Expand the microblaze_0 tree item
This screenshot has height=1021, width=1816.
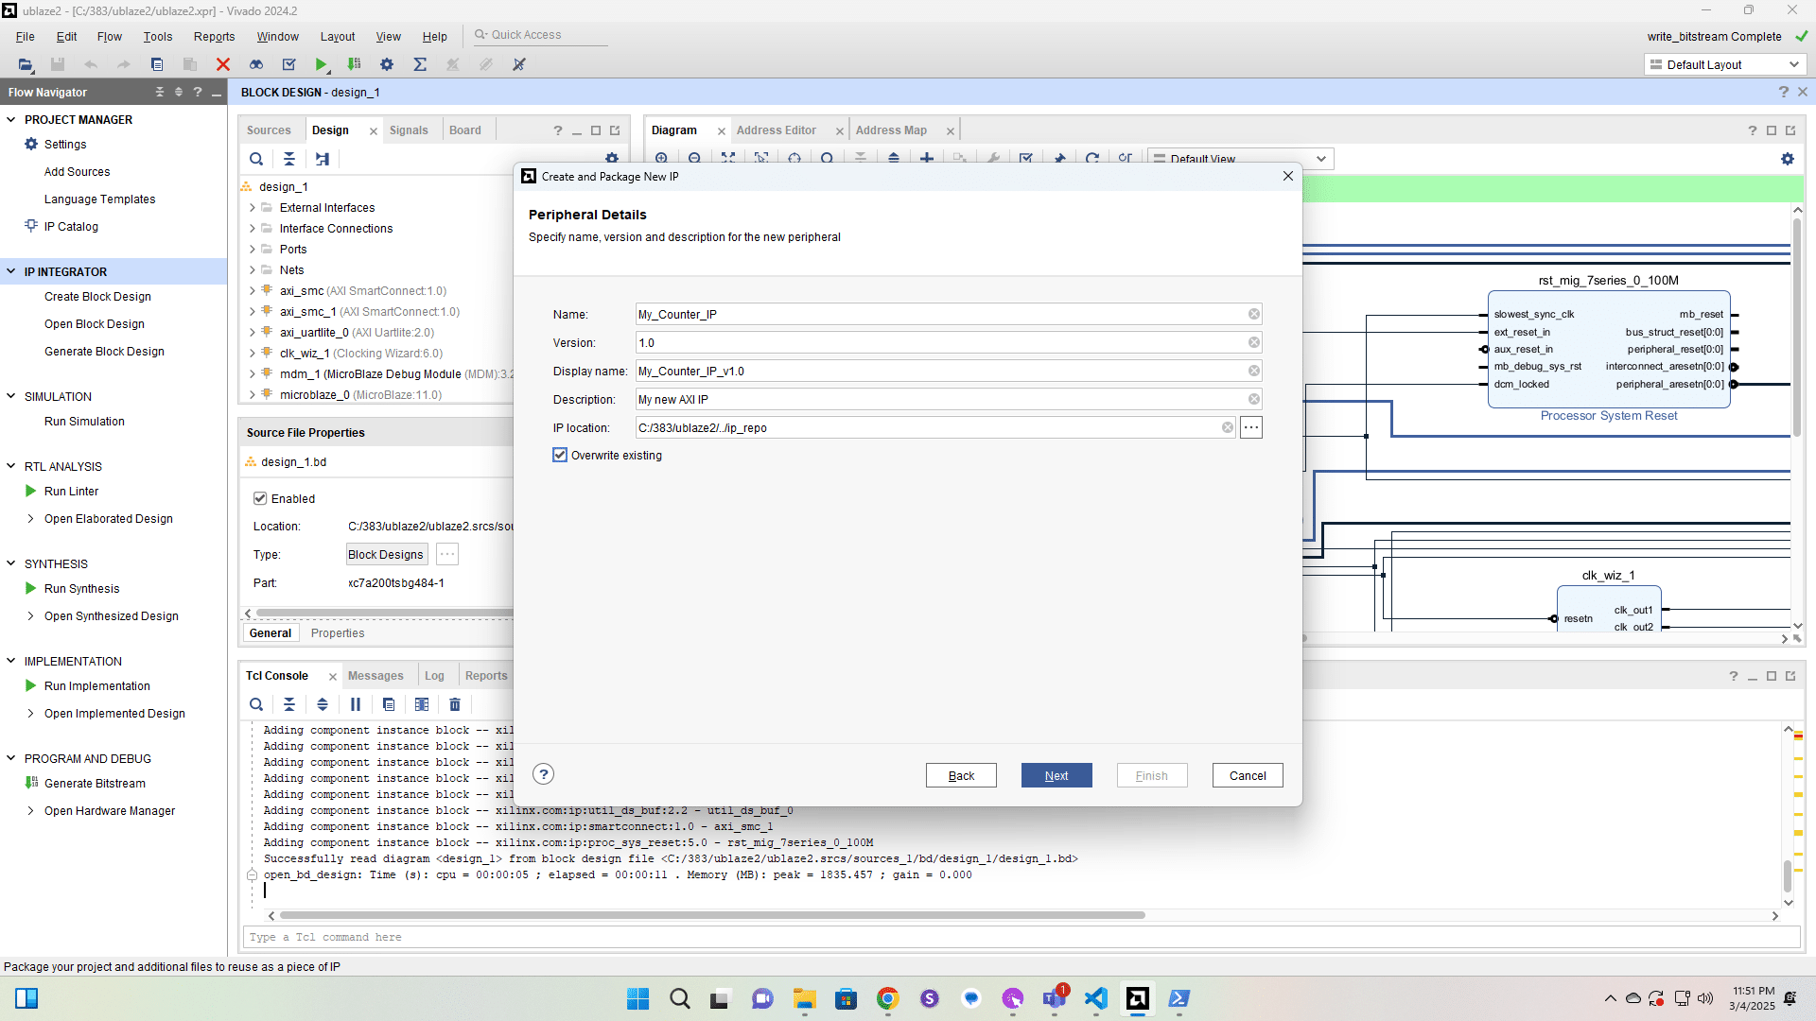click(253, 395)
